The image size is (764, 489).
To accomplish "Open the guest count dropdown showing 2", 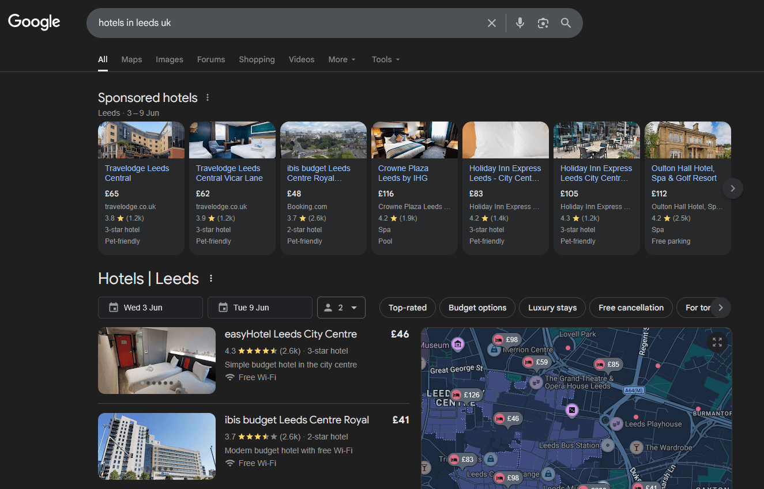I will pos(341,308).
